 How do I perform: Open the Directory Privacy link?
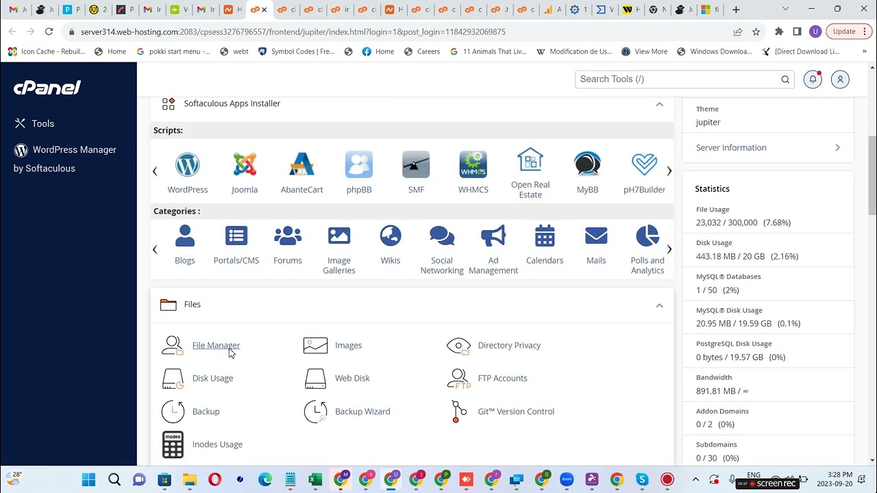coord(509,345)
